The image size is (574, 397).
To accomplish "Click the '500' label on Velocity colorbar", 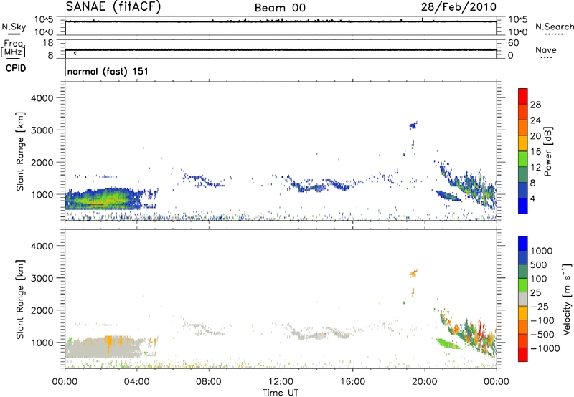I will click(x=539, y=265).
